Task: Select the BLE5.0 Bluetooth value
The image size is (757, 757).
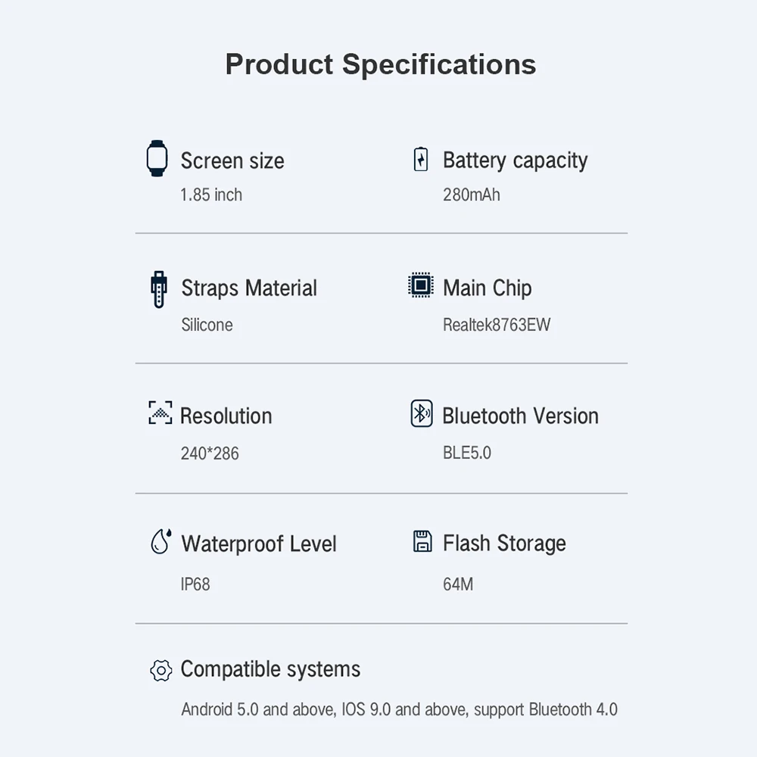Action: 467,453
